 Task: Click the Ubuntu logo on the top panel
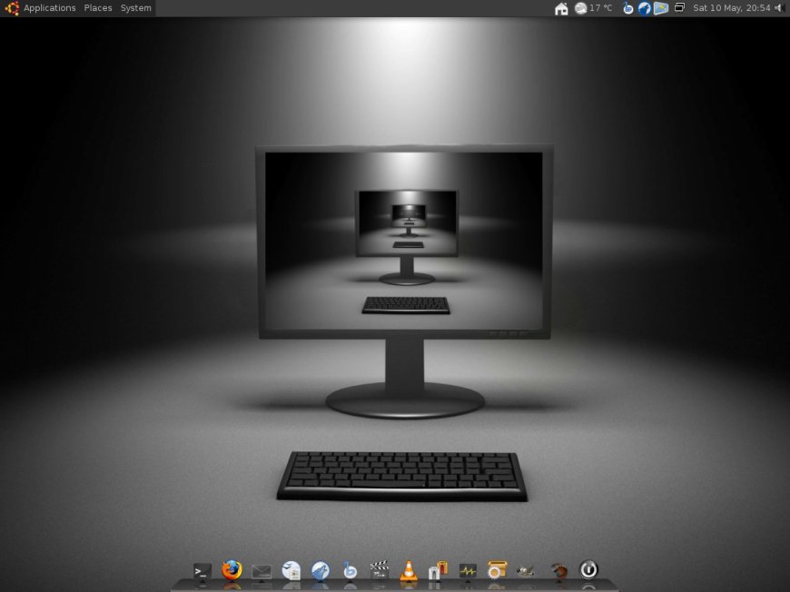pyautogui.click(x=12, y=8)
